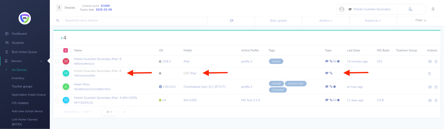The height and width of the screenshot is (129, 444).
Task: Open Mobile Guardian Secondary iPad -4 (SM-X200) link
Action: (105, 98)
